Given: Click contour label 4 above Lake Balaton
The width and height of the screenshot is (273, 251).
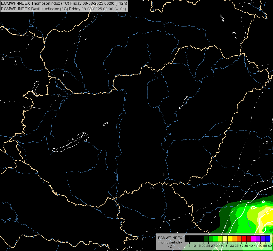Looking at the screenshot, I should [x=73, y=139].
